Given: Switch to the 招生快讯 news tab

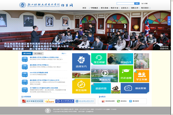Looking at the screenshot, I should [27, 53].
